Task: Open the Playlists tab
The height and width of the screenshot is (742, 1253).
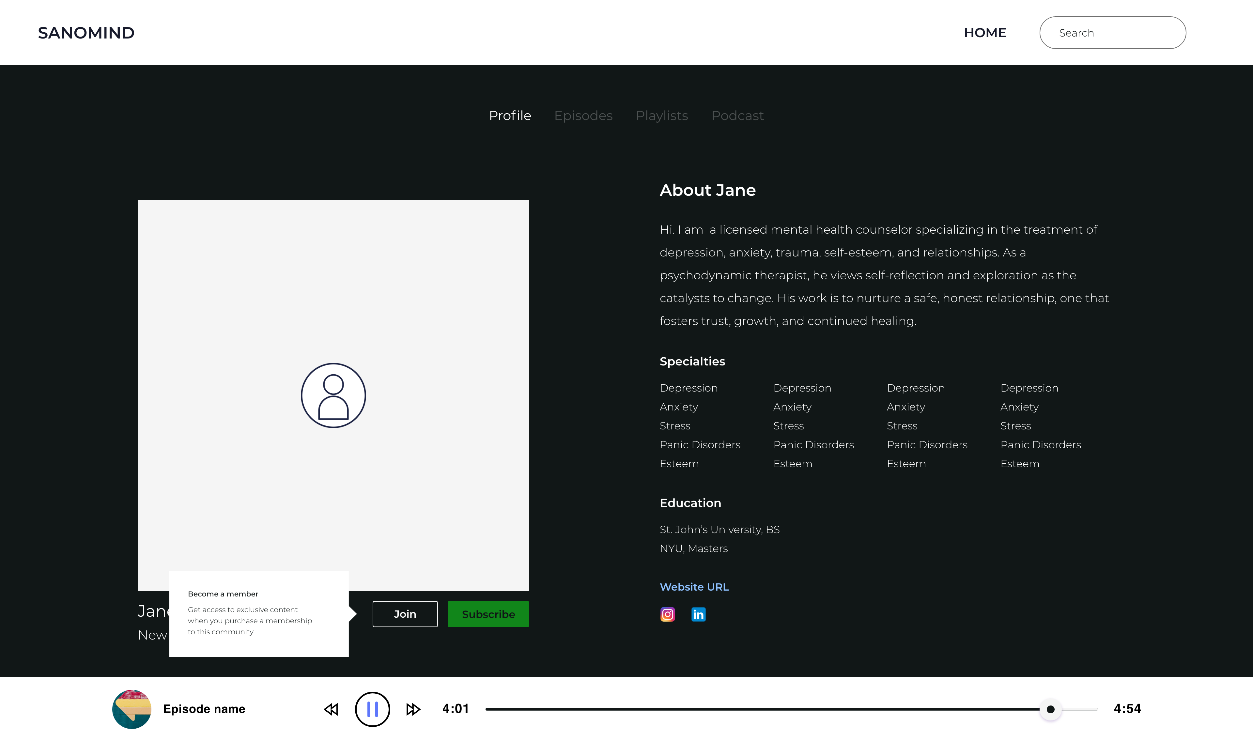Action: tap(661, 116)
